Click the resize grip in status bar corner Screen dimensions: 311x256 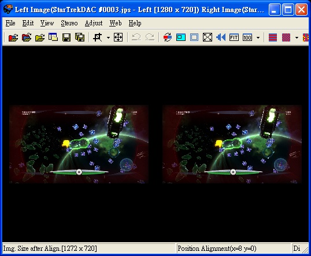305,250
